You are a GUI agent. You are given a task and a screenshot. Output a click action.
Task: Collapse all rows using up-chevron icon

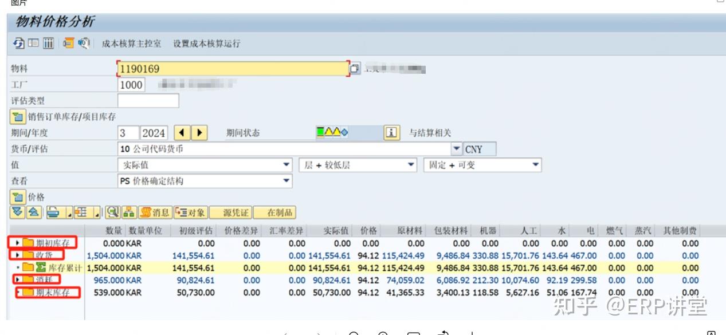pos(33,212)
